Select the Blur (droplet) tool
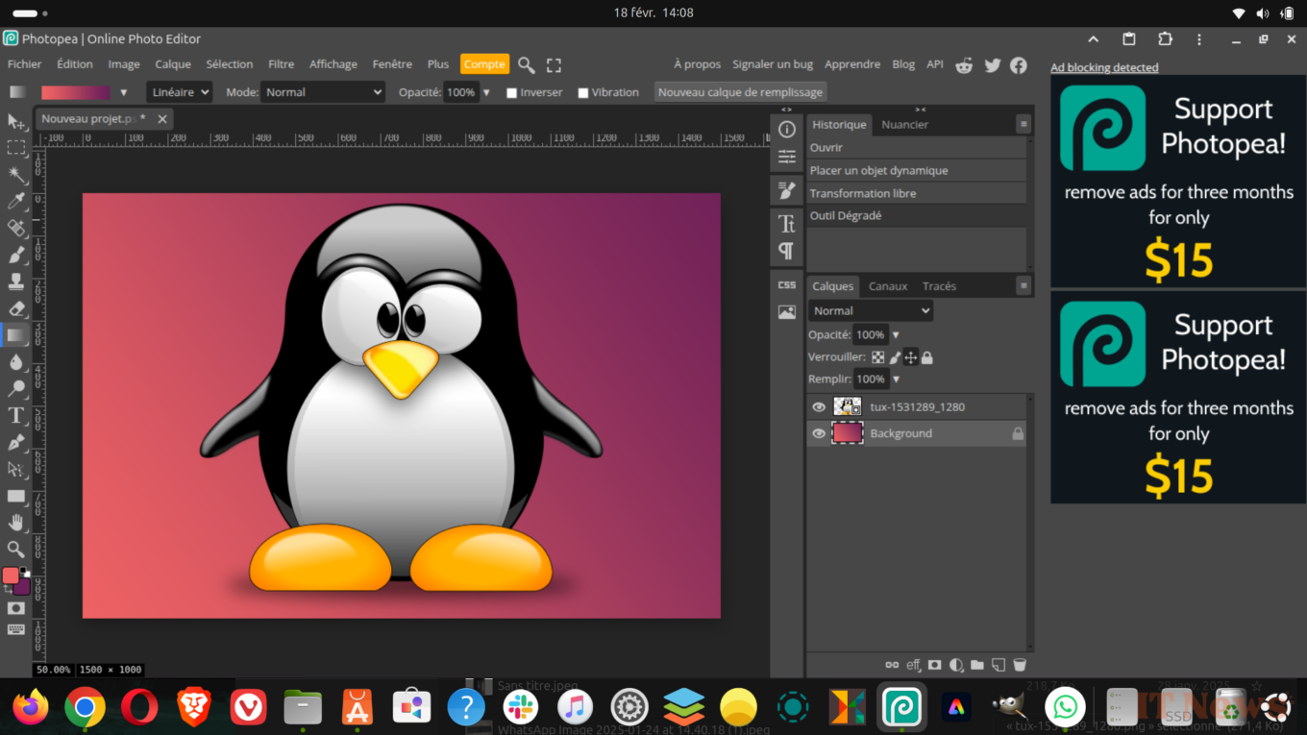Image resolution: width=1307 pixels, height=735 pixels. [x=16, y=362]
